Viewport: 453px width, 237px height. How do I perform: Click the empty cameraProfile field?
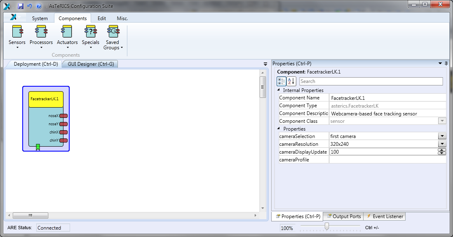click(387, 159)
